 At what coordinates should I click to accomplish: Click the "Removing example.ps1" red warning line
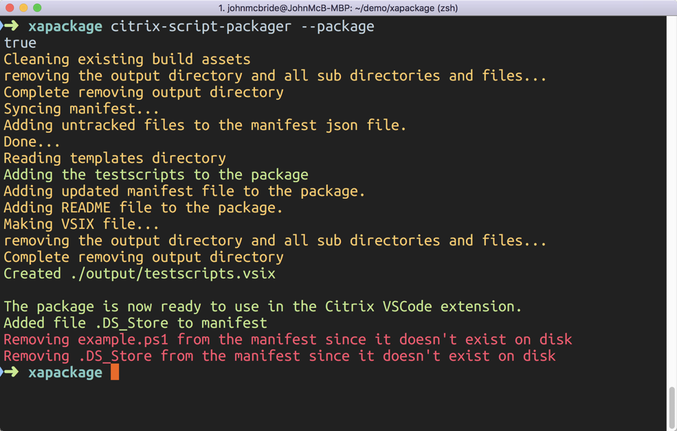click(x=287, y=340)
